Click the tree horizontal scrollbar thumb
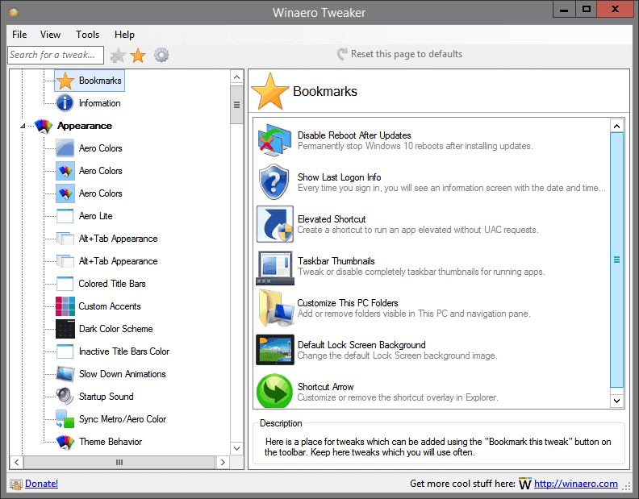639x499 pixels. 119,463
